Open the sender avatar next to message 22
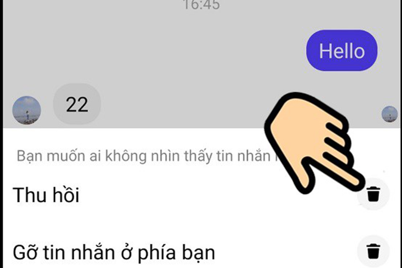This screenshot has height=268, width=402. (x=26, y=110)
